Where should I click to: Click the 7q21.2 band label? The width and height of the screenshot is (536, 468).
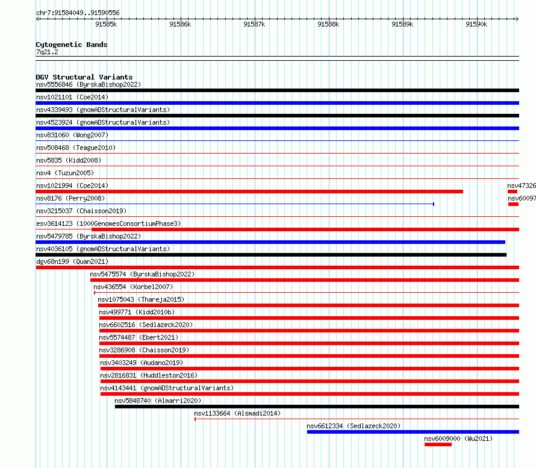pyautogui.click(x=47, y=52)
